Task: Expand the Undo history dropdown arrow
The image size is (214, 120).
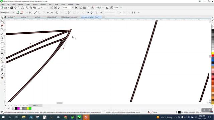Action: click(x=41, y=8)
